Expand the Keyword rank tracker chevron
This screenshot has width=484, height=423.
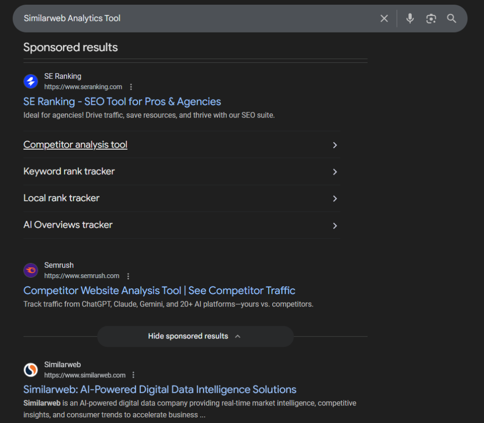335,172
